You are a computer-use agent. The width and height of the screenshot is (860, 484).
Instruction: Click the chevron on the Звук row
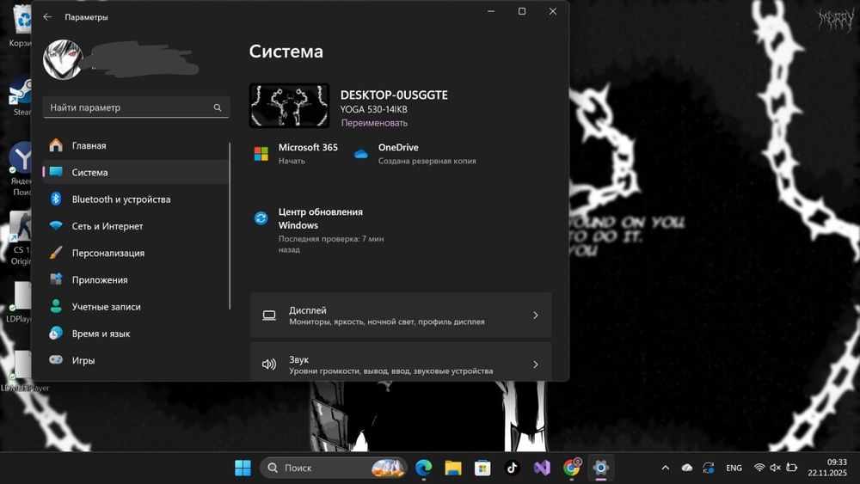[x=536, y=365]
